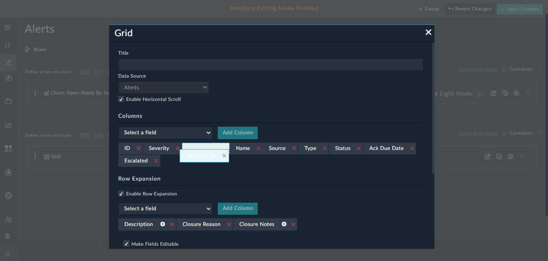The image size is (548, 261).
Task: Remove the Escalated column chip
Action: 156,161
